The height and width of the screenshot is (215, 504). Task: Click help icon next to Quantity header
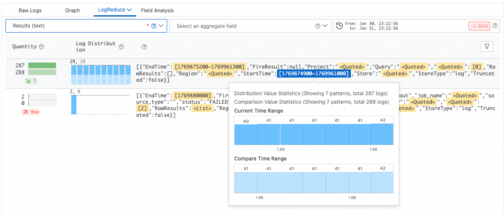coord(42,47)
